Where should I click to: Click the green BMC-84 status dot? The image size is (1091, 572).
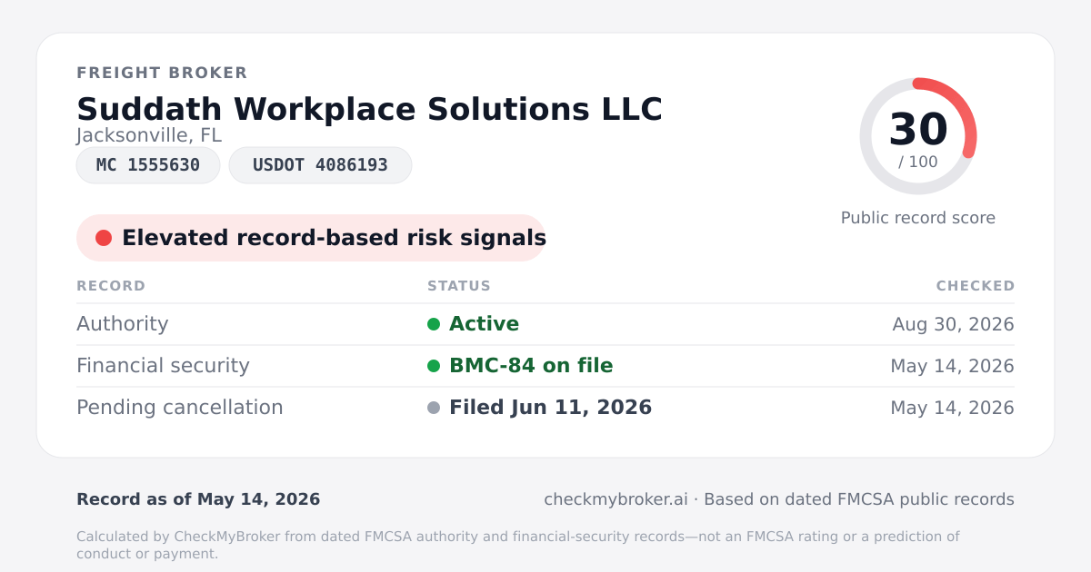[x=434, y=366]
